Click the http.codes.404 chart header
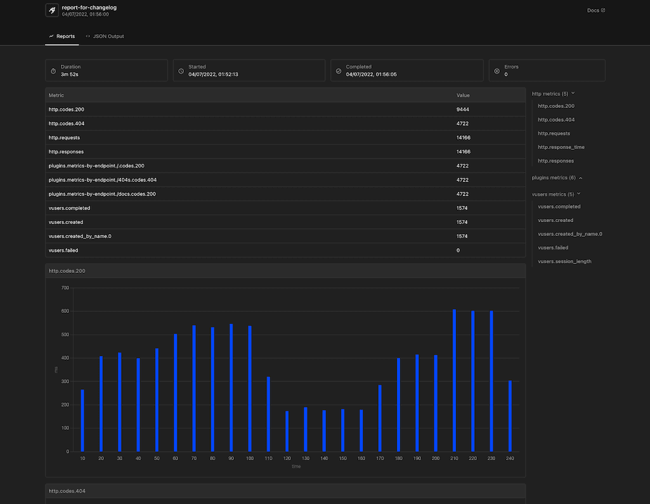The width and height of the screenshot is (650, 504). 67,491
